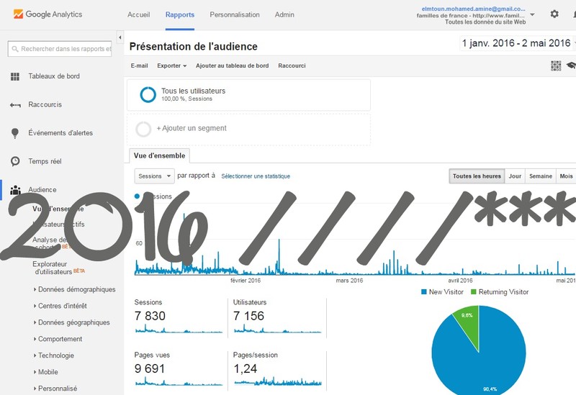Click Sélectionner une statistique link

(256, 176)
